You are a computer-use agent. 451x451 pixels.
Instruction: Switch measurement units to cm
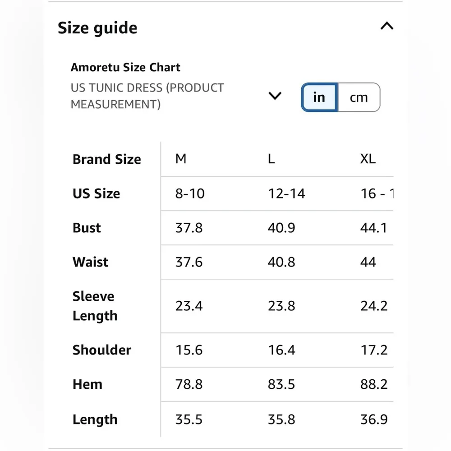pyautogui.click(x=359, y=97)
